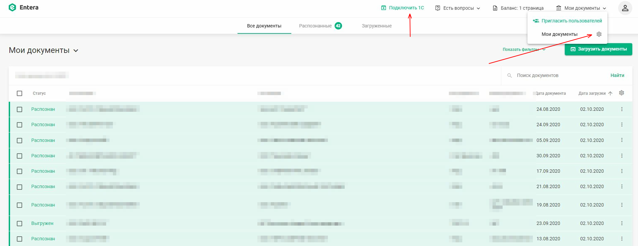Select checkbox for document dated 05.09.2020

[19, 141]
